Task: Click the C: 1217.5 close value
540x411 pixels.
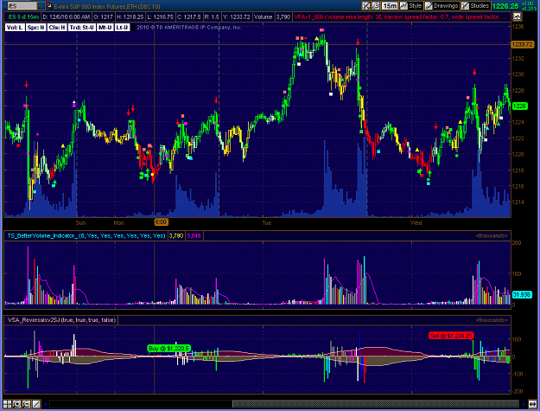Action: [188, 16]
